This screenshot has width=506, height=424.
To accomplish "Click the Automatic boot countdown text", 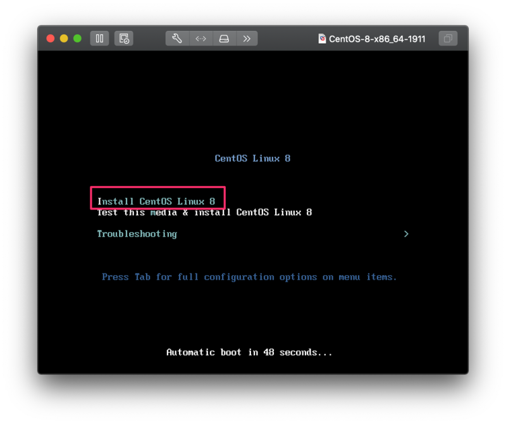I will pyautogui.click(x=249, y=352).
